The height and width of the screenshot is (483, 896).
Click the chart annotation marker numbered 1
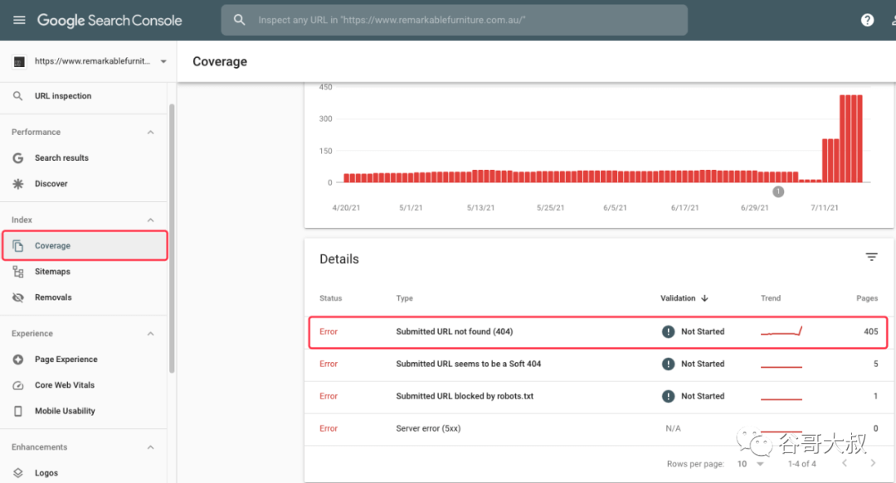point(778,192)
